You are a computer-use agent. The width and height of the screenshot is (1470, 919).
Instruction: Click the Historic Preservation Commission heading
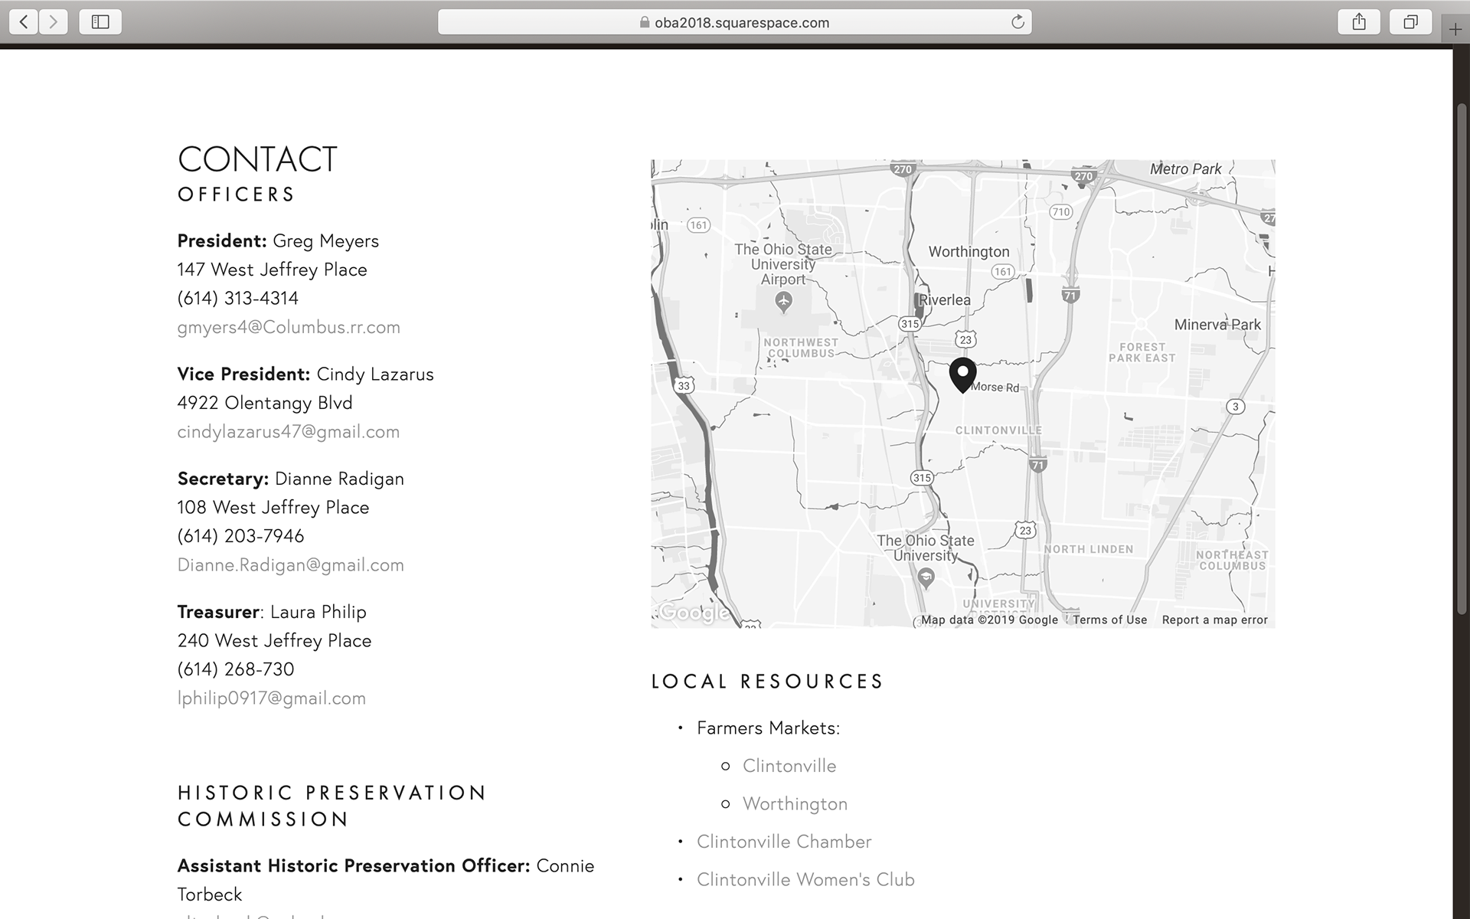pyautogui.click(x=332, y=806)
